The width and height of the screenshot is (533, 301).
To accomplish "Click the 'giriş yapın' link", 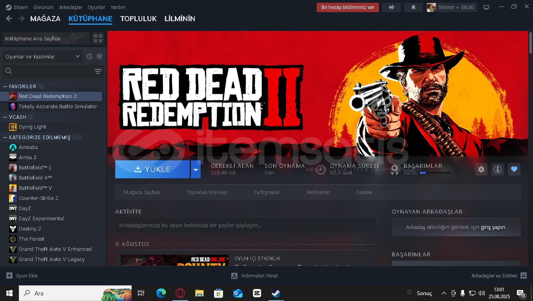I will [493, 227].
